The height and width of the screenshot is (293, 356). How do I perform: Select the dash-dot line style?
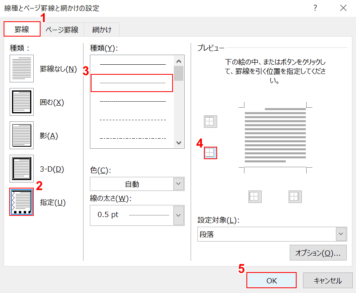tap(132, 138)
